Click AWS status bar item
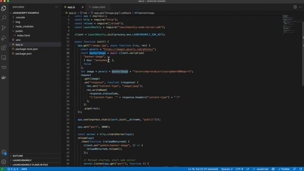Viewport: 304px width, 171px height. point(24,169)
